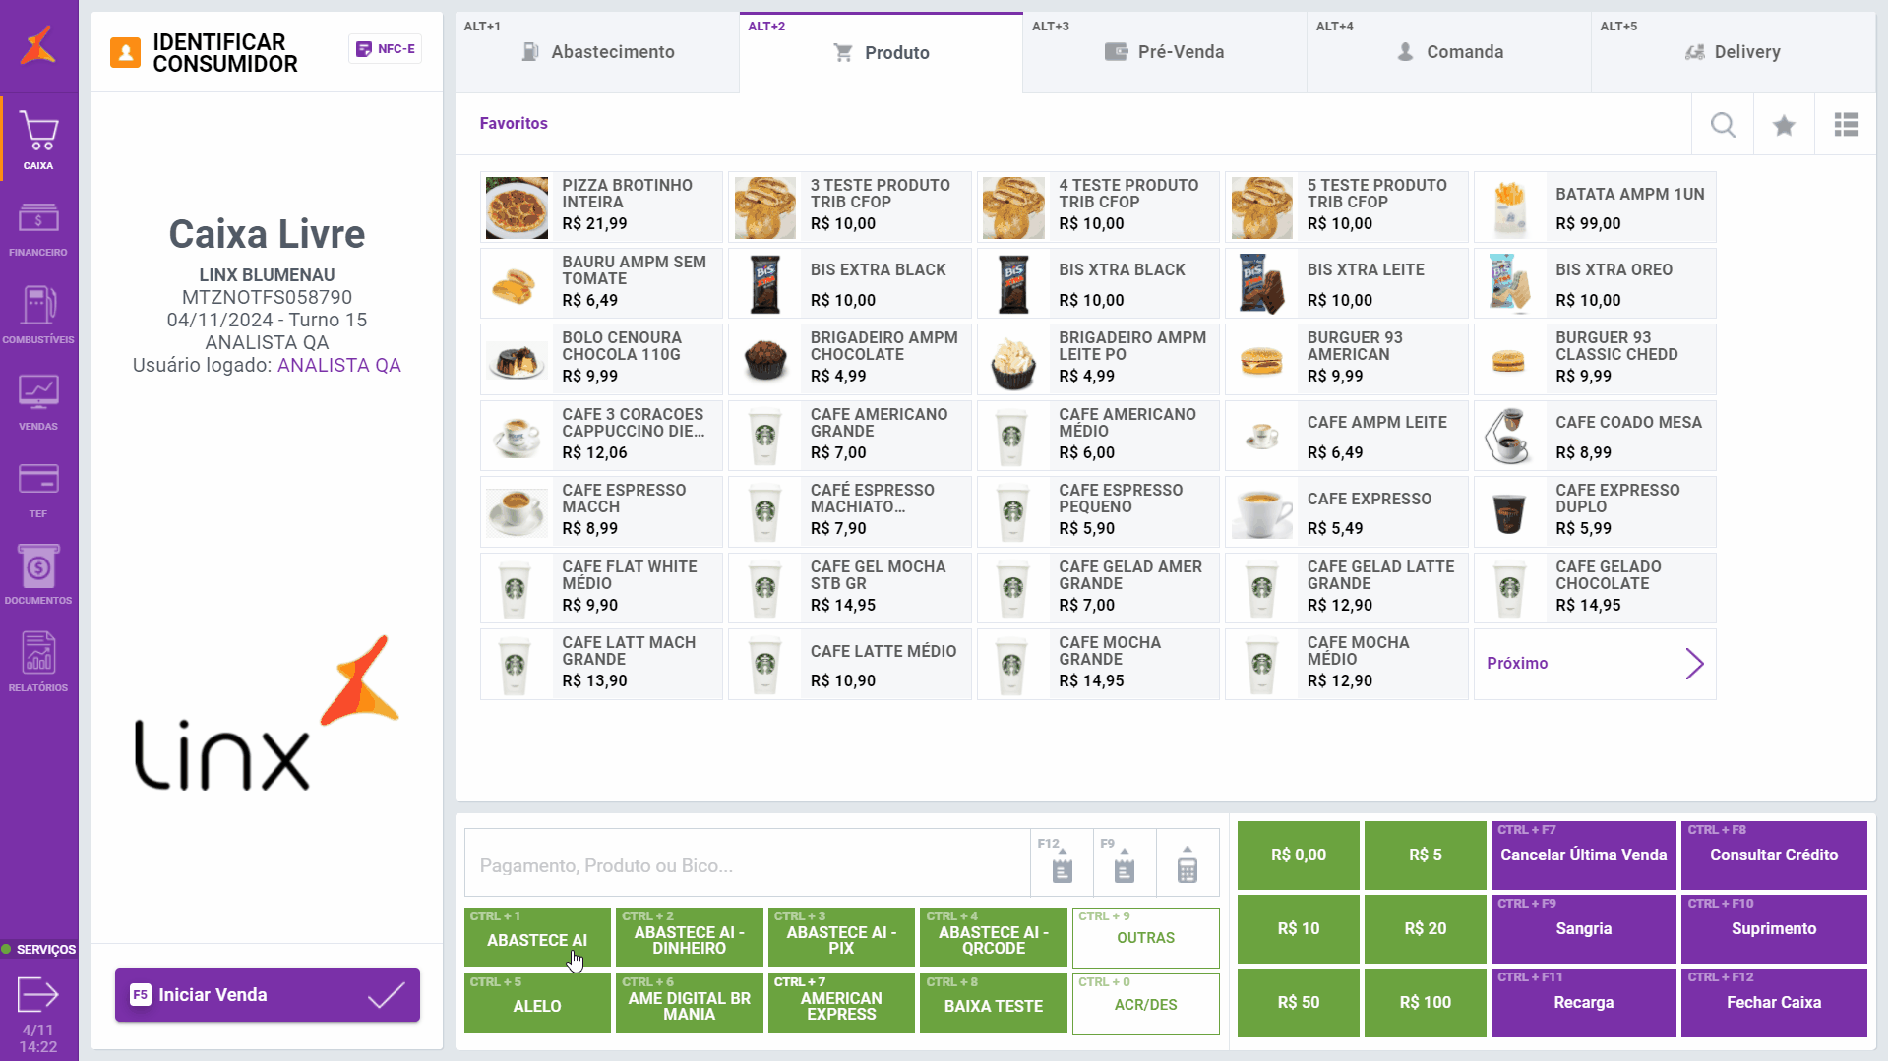Click the R$ 20 quick value

pos(1426,929)
